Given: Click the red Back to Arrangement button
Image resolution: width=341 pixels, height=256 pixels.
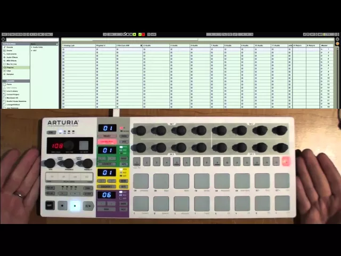Looking at the screenshot, I should (x=143, y=34).
